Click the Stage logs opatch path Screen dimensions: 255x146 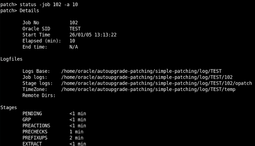pyautogui.click(x=156, y=83)
